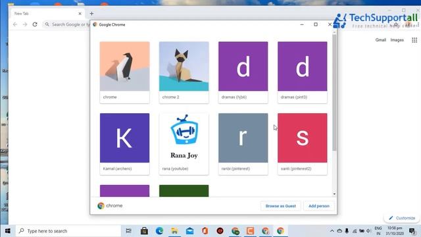Image resolution: width=421 pixels, height=237 pixels.
Task: Select the chrome 2 profile with cat avatar
Action: click(184, 72)
